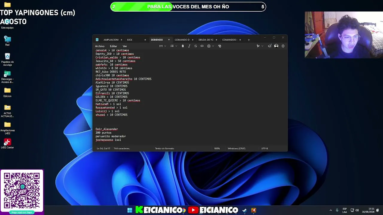This screenshot has height=215, width=383.
Task: Click the 744 caracteres count in status bar
Action: (121, 148)
